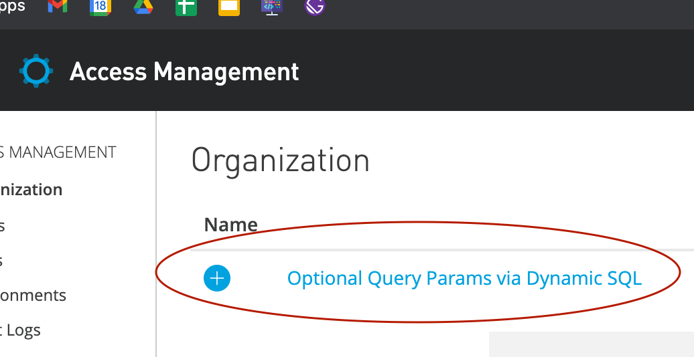Click the Google Drive bookmark icon

143,7
